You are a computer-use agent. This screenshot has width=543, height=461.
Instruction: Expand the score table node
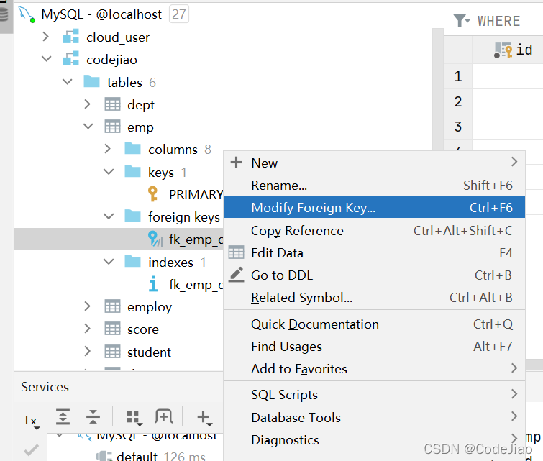(87, 329)
